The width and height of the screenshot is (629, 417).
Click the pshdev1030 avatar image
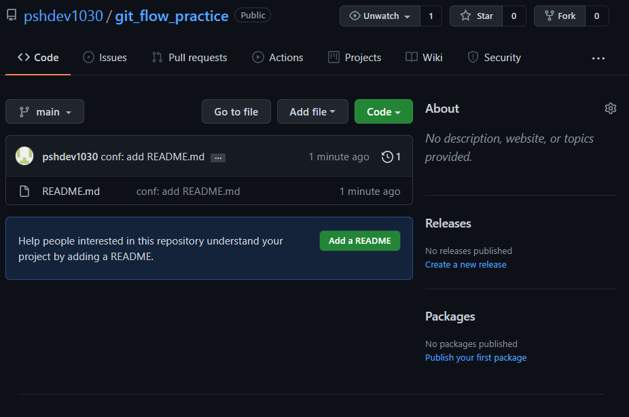[x=24, y=156]
